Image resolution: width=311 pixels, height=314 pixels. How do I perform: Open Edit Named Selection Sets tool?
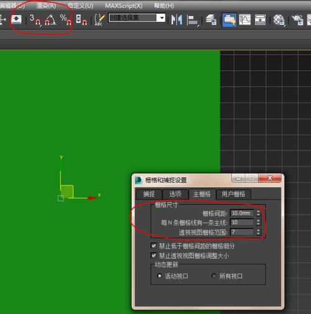point(100,19)
